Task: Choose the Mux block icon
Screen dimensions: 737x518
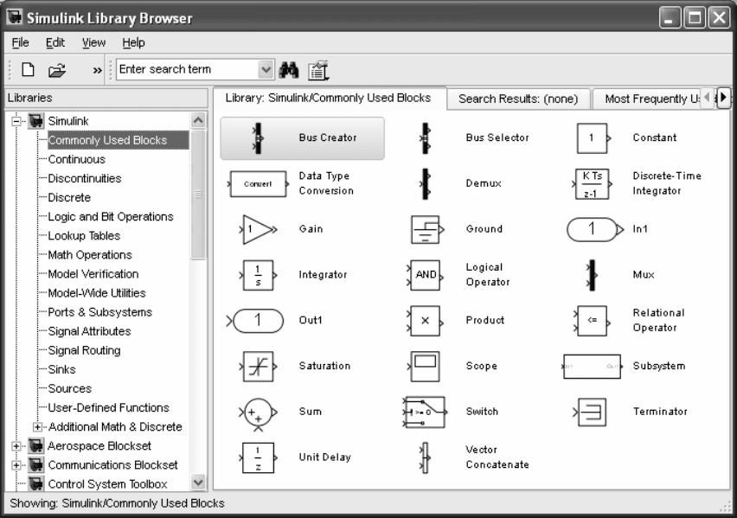Action: coord(593,275)
